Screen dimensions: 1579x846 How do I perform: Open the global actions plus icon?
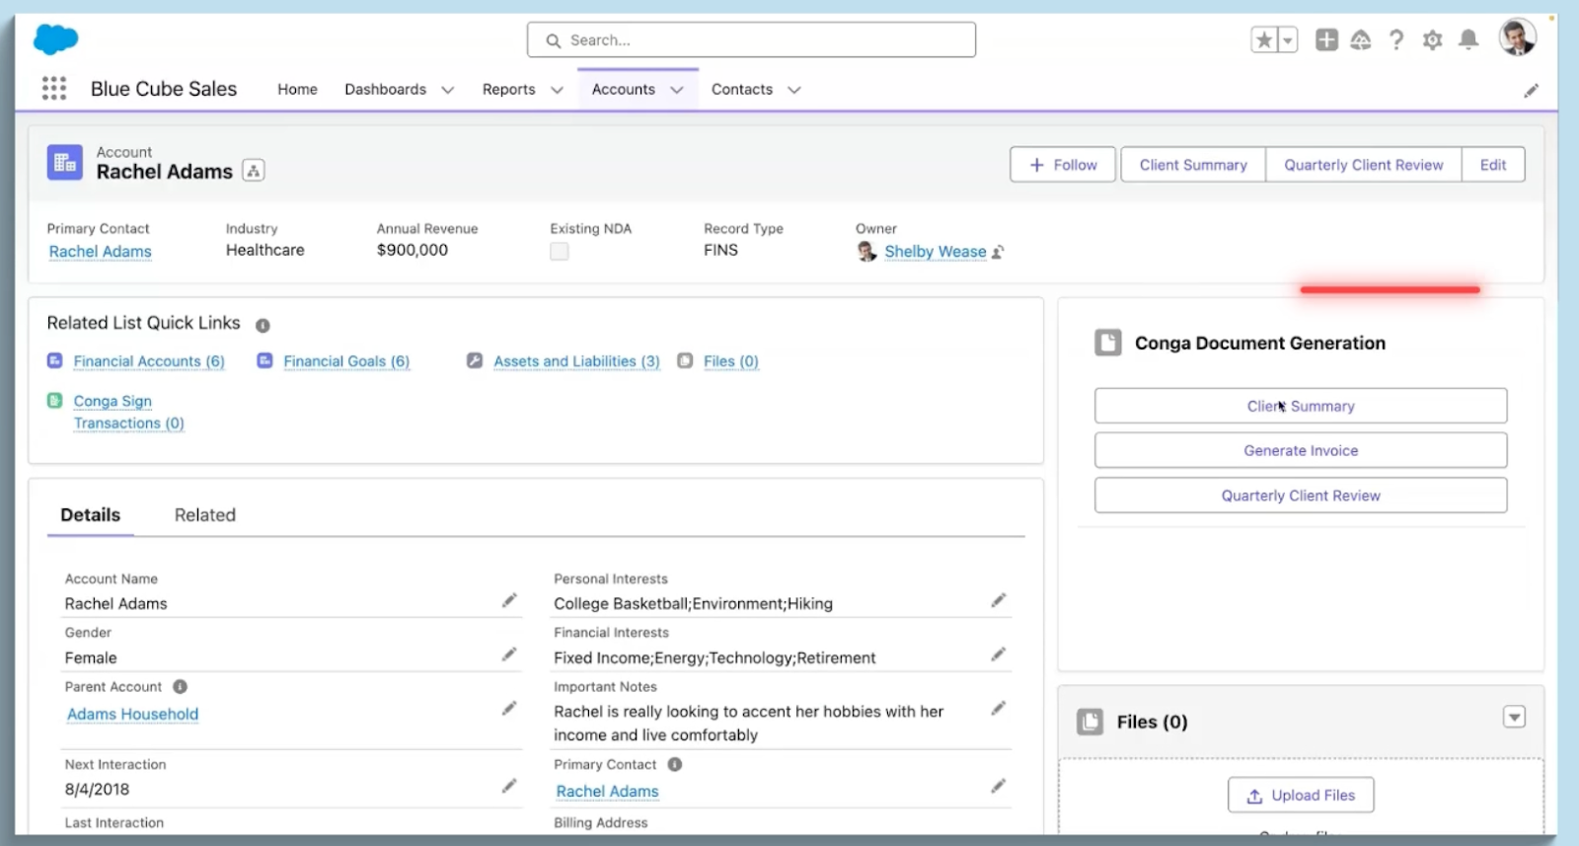pyautogui.click(x=1326, y=40)
